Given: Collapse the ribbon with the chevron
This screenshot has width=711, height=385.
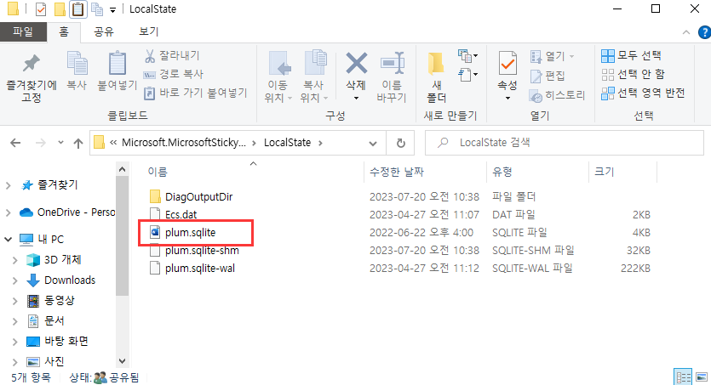Looking at the screenshot, I should pyautogui.click(x=686, y=32).
